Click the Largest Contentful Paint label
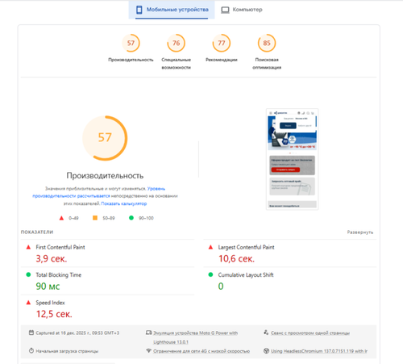 (x=246, y=247)
